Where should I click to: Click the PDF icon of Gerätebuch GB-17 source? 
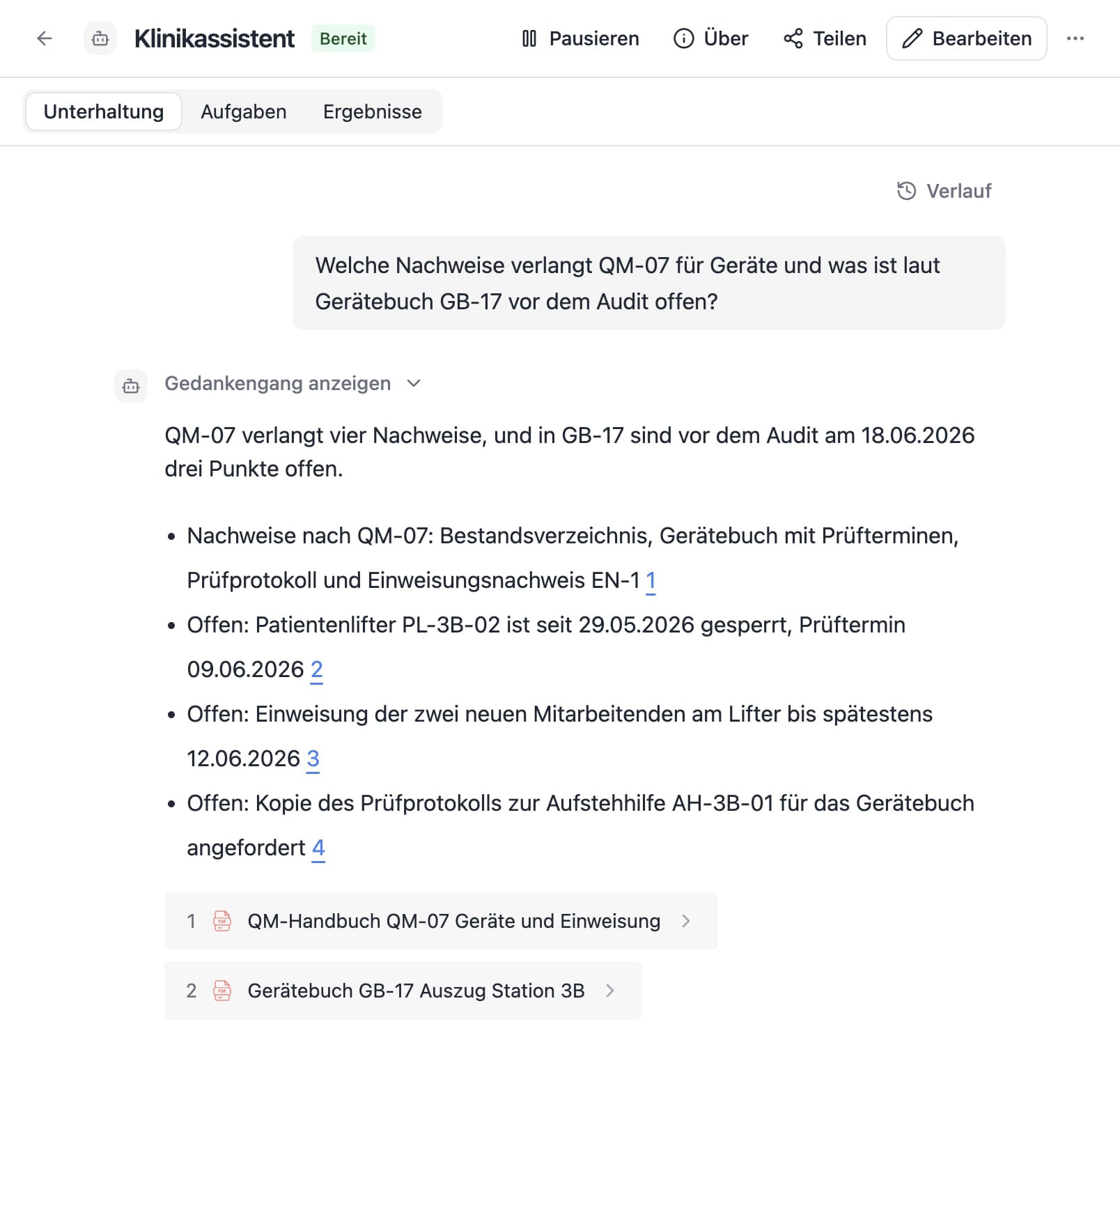222,991
